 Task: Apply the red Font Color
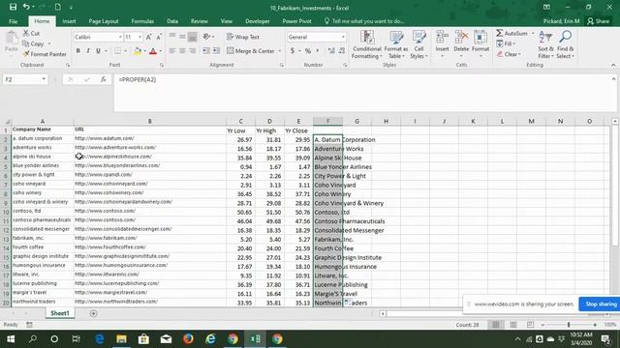[153, 51]
